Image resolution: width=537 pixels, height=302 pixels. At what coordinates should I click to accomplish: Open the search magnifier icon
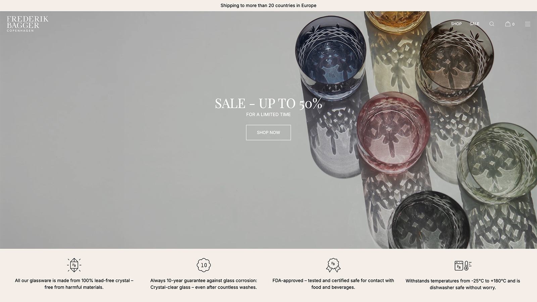tap(492, 24)
